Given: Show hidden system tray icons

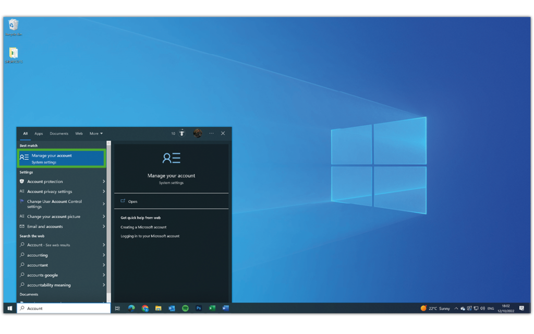Looking at the screenshot, I should (456, 308).
